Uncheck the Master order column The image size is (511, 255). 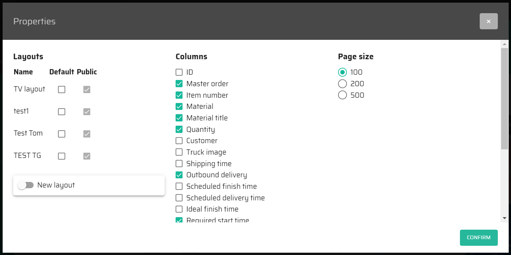coord(179,84)
